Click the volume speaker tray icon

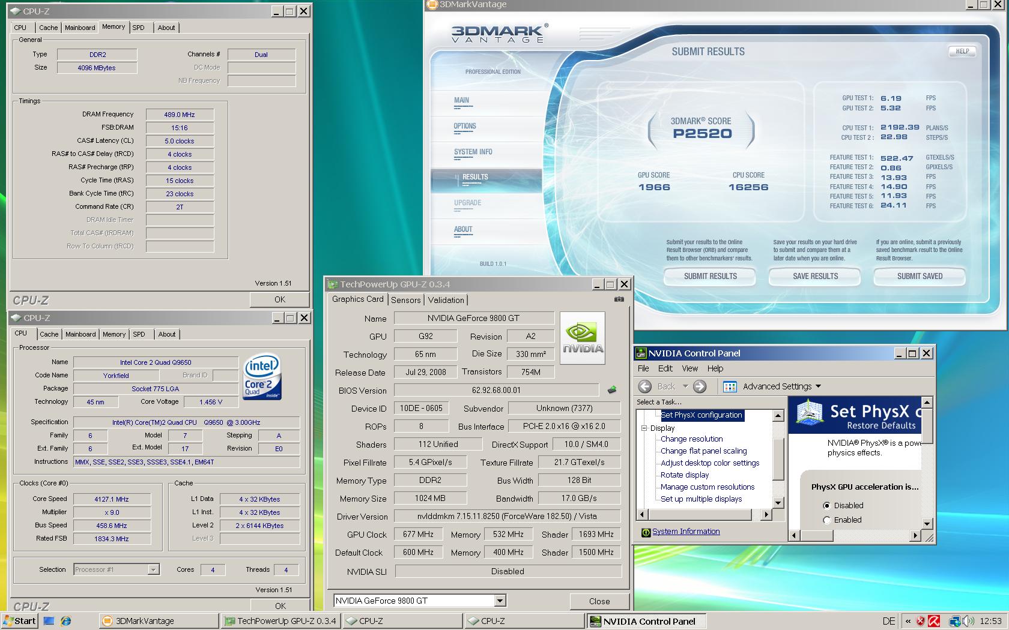coord(968,621)
